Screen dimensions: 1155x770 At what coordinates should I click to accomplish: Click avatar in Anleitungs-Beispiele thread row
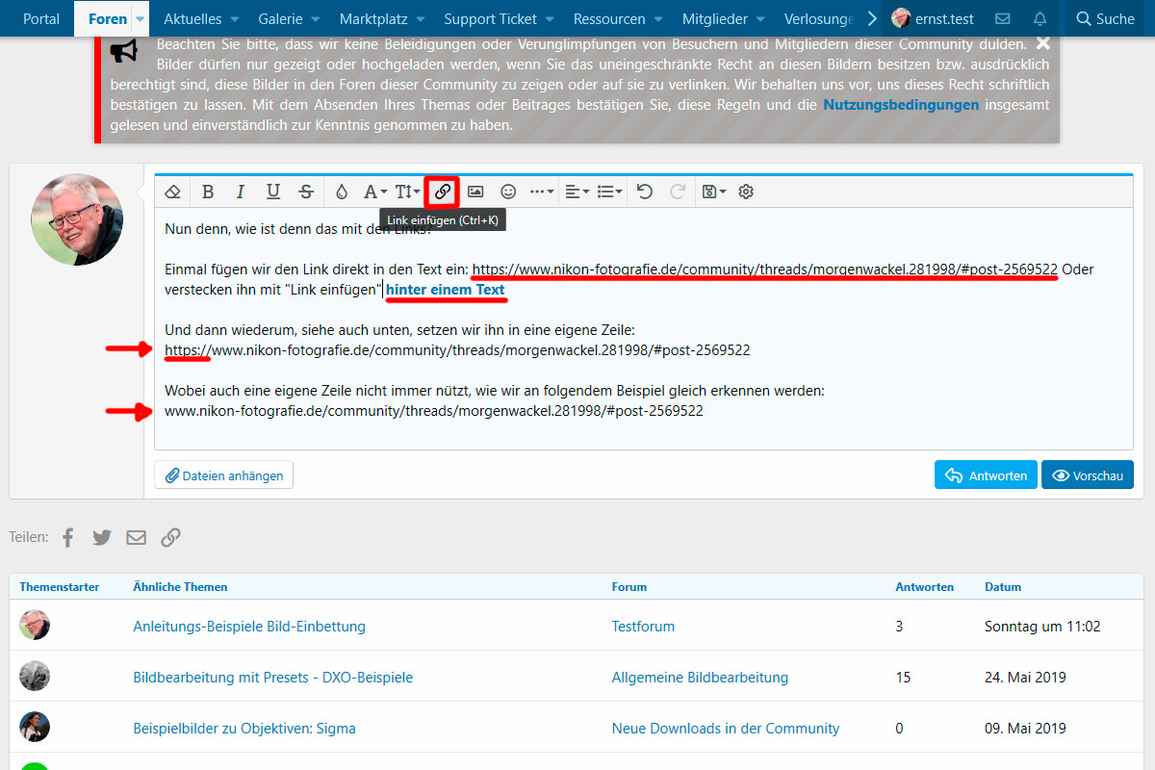pos(35,626)
